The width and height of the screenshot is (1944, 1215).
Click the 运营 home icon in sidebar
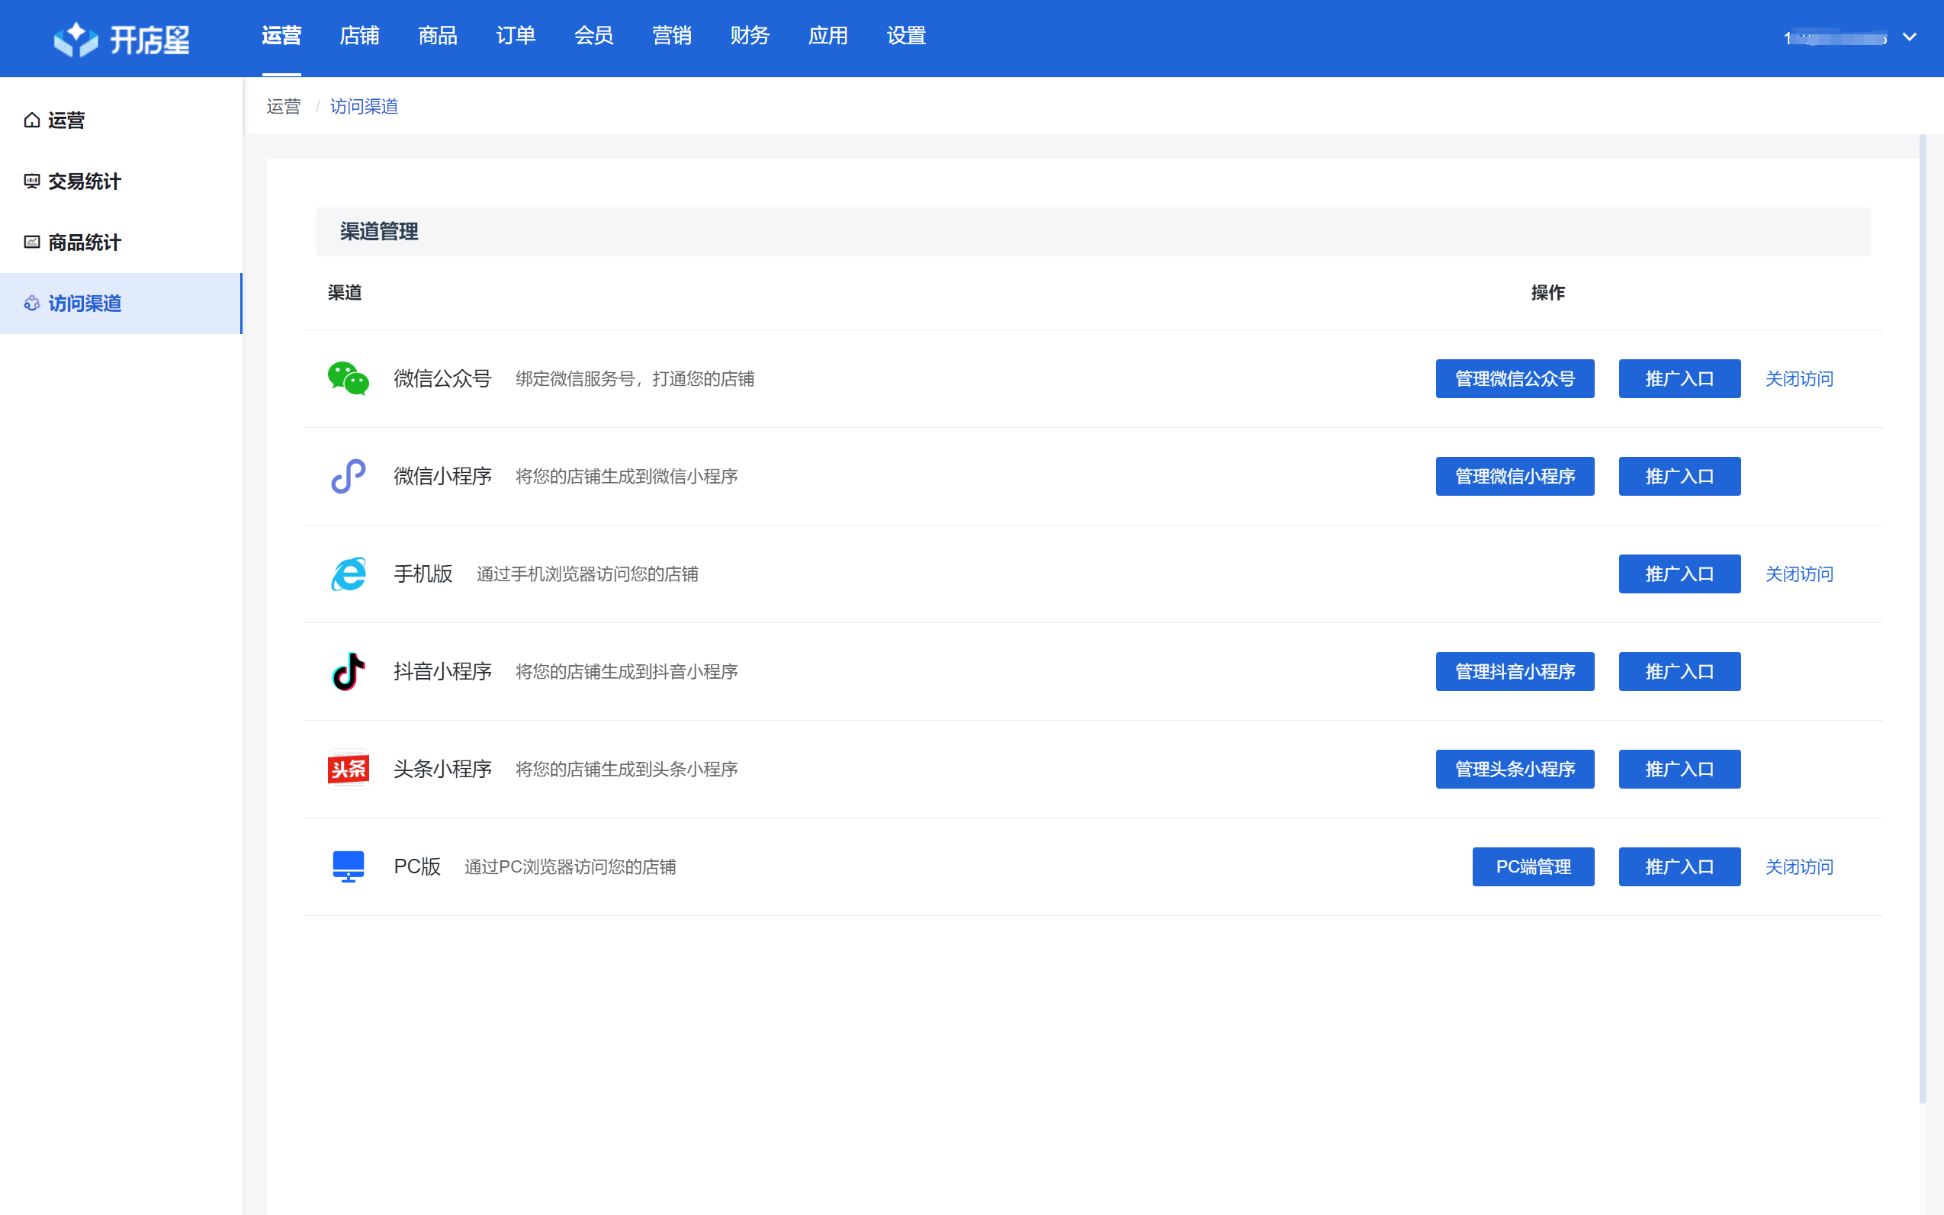32,121
